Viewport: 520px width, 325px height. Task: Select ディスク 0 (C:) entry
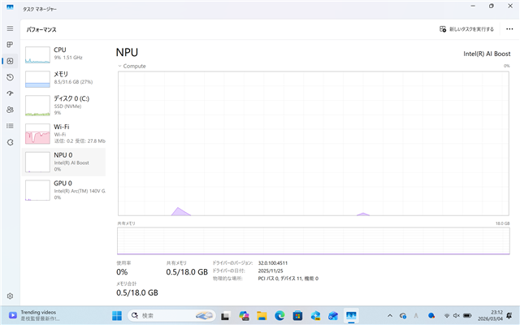point(63,106)
